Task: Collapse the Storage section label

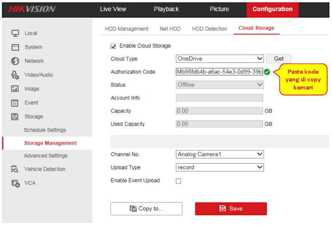Action: 34,117
